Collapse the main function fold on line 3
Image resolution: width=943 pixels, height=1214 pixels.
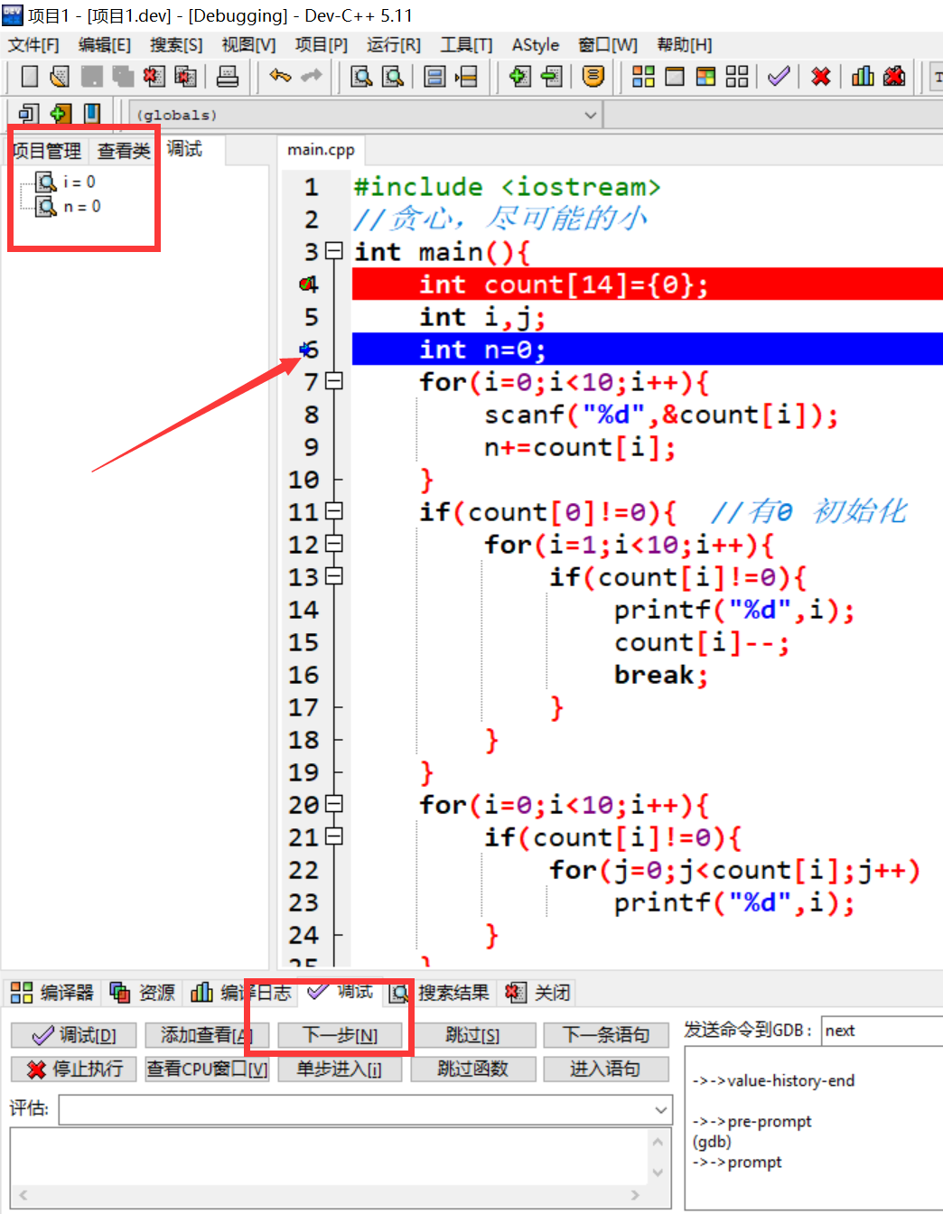tap(334, 252)
